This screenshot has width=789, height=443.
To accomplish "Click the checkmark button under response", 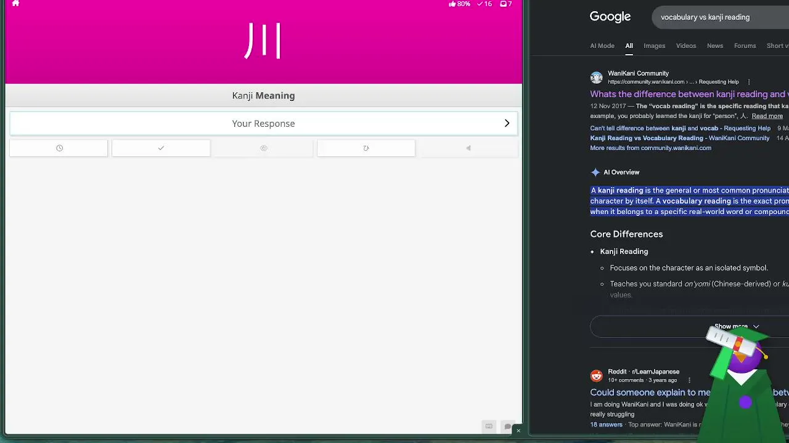I will [x=161, y=148].
